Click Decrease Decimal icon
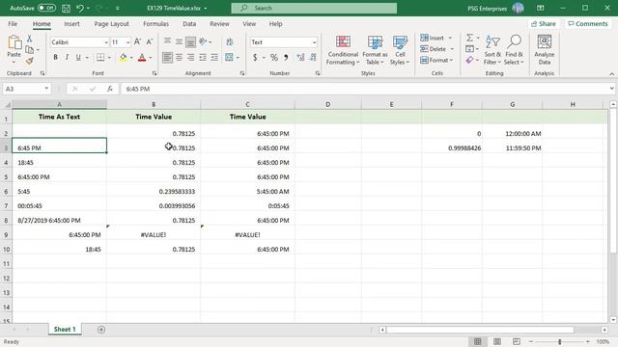This screenshot has height=347, width=618. (x=313, y=58)
